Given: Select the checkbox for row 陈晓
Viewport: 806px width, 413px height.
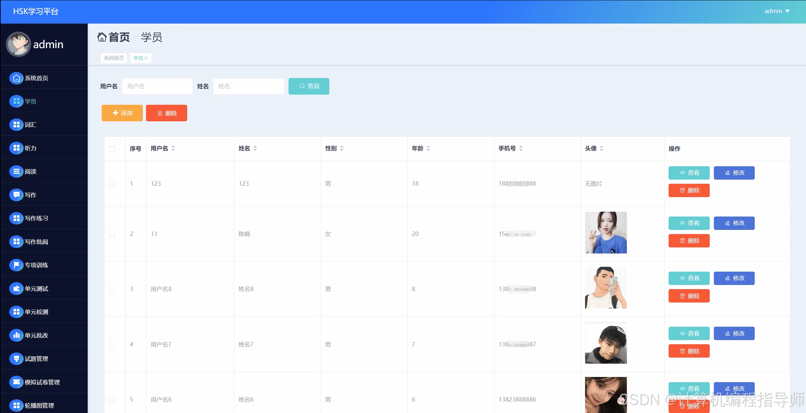Looking at the screenshot, I should click(112, 234).
